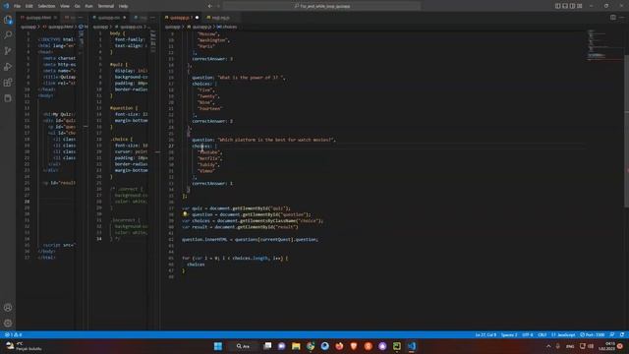Open Firefox from taskbar
629x354 pixels.
(x=339, y=346)
